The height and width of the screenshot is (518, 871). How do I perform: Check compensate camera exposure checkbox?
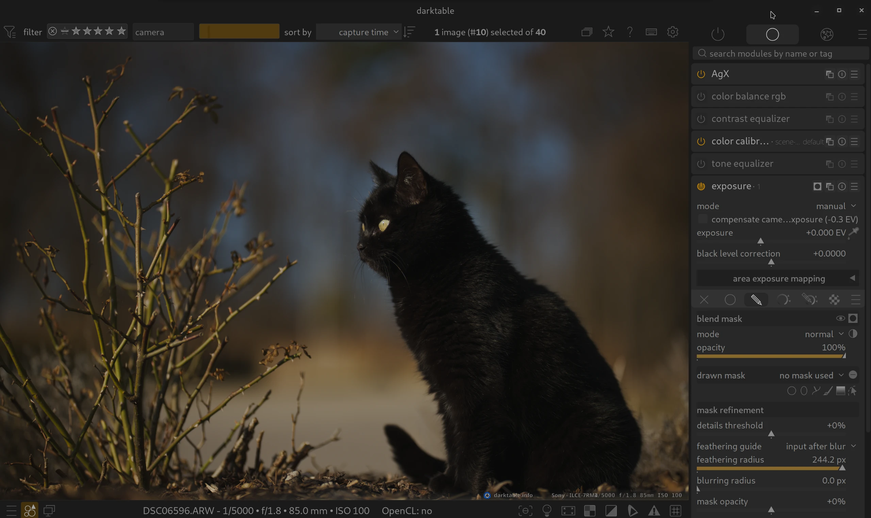702,219
